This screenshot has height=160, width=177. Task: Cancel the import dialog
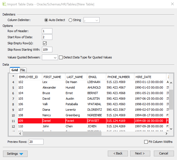coord(163,153)
